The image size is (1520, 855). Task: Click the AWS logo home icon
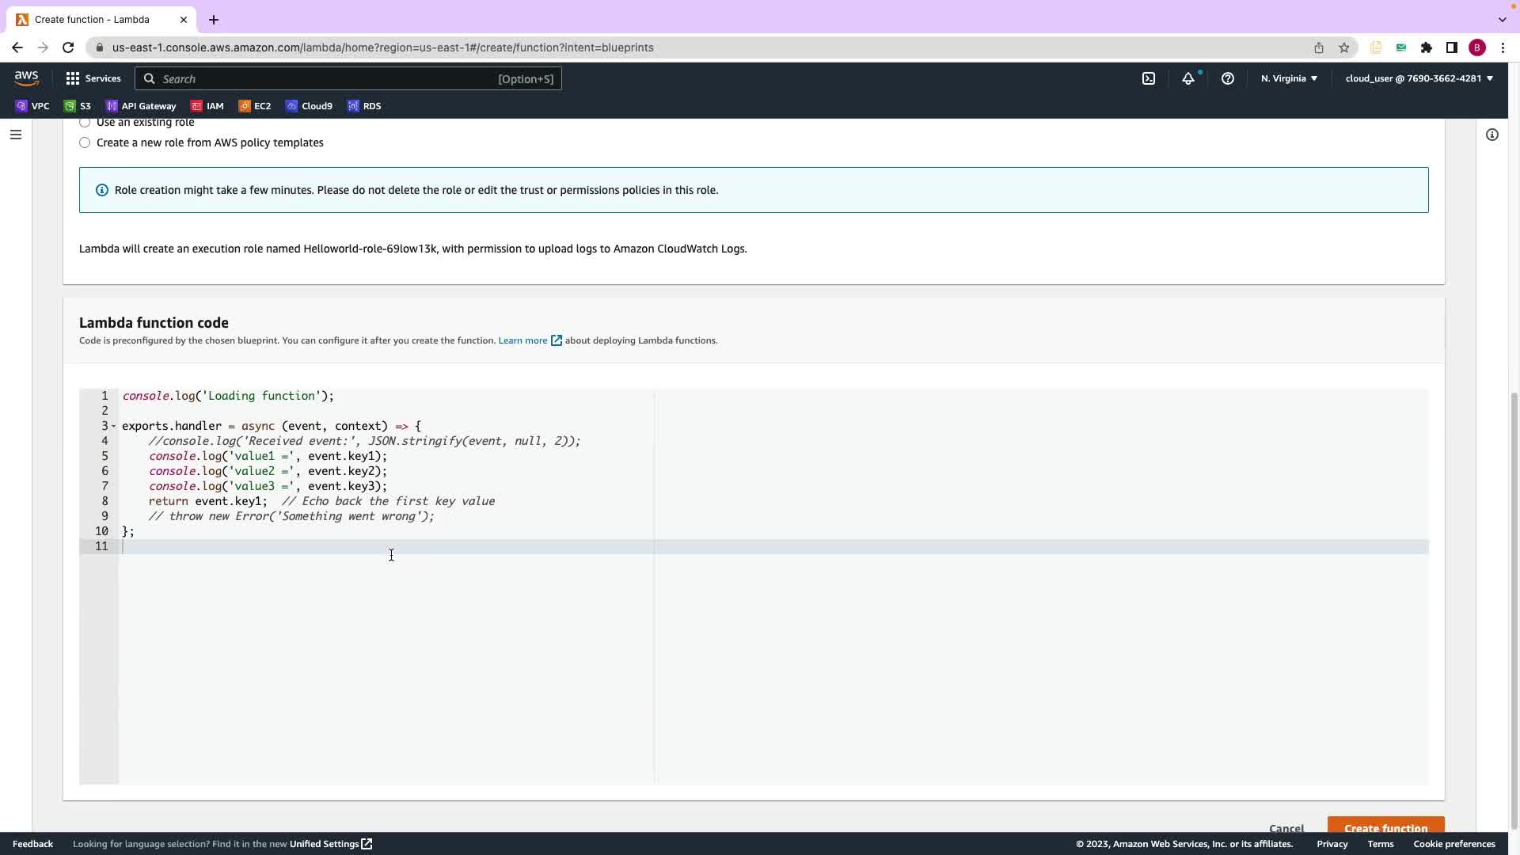26,78
